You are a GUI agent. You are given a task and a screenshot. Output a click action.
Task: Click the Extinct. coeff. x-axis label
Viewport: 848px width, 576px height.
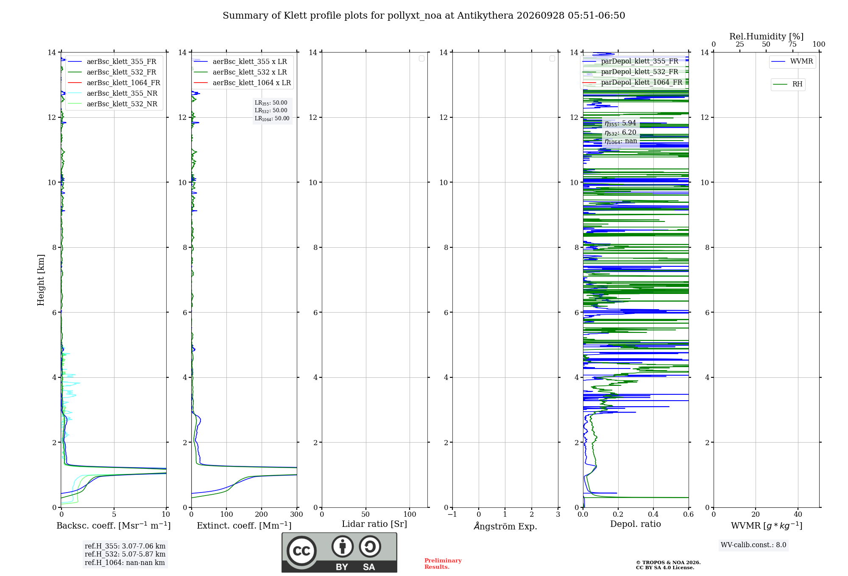pyautogui.click(x=244, y=526)
